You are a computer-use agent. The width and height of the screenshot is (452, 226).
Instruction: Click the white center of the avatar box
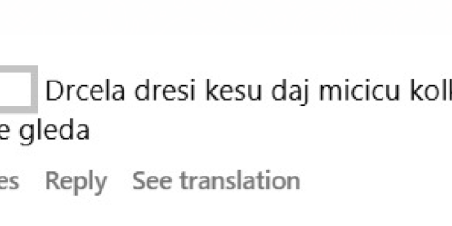tap(16, 88)
